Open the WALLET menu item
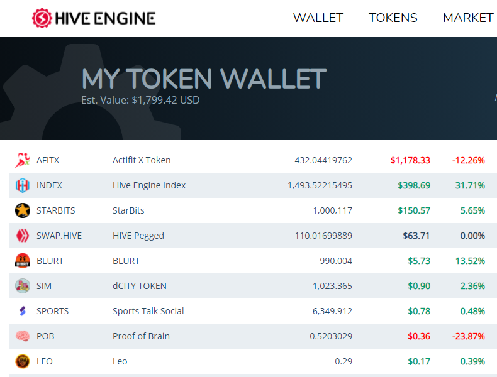This screenshot has height=377, width=497. click(318, 18)
